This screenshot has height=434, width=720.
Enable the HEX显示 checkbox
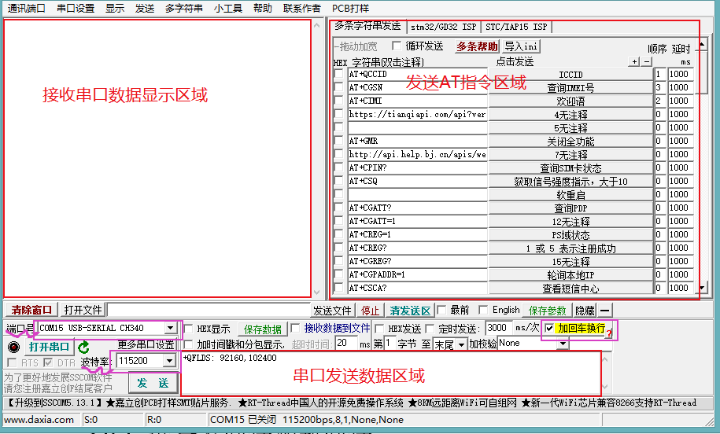coord(188,329)
